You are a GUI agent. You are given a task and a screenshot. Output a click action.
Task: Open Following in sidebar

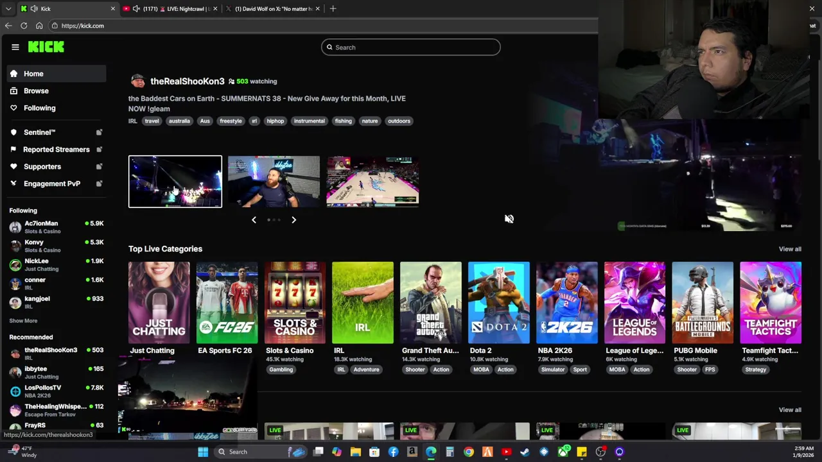click(57, 108)
